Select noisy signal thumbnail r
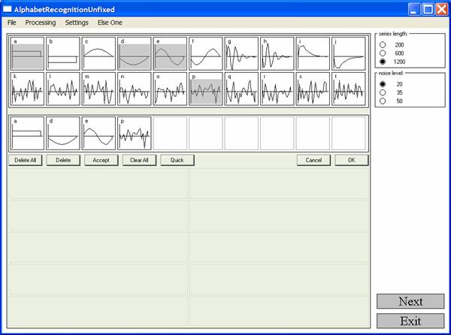 [x=277, y=89]
